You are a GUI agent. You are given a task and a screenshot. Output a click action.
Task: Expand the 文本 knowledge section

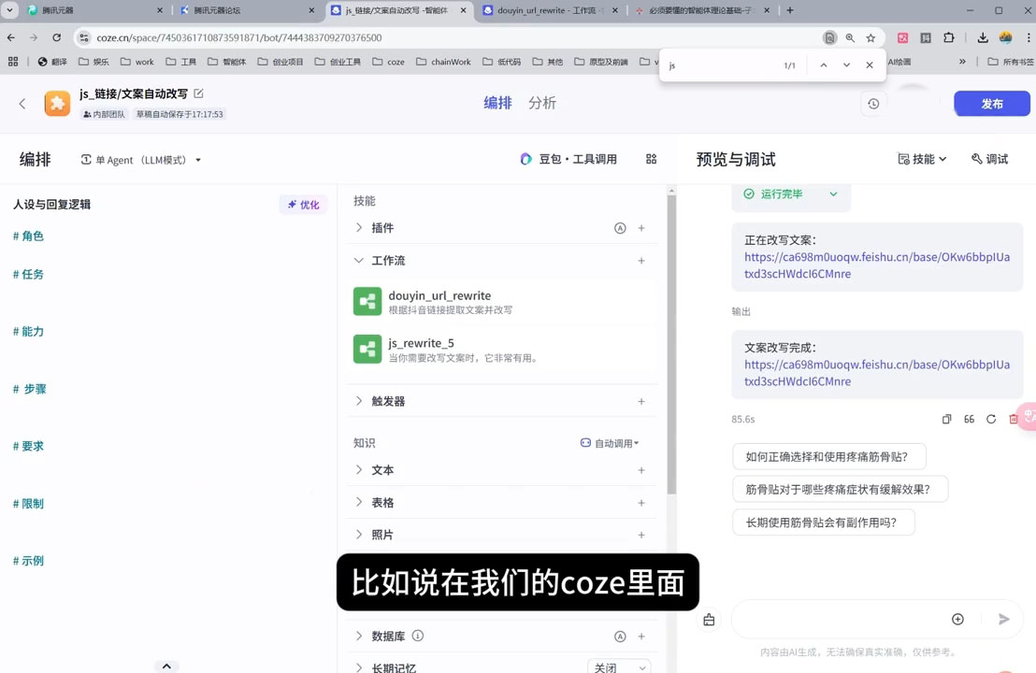[359, 470]
